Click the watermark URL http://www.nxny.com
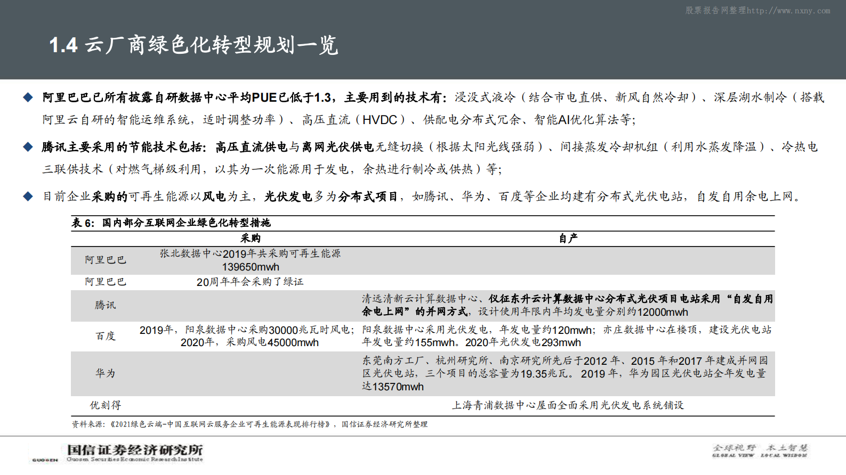846x475 pixels. click(788, 11)
